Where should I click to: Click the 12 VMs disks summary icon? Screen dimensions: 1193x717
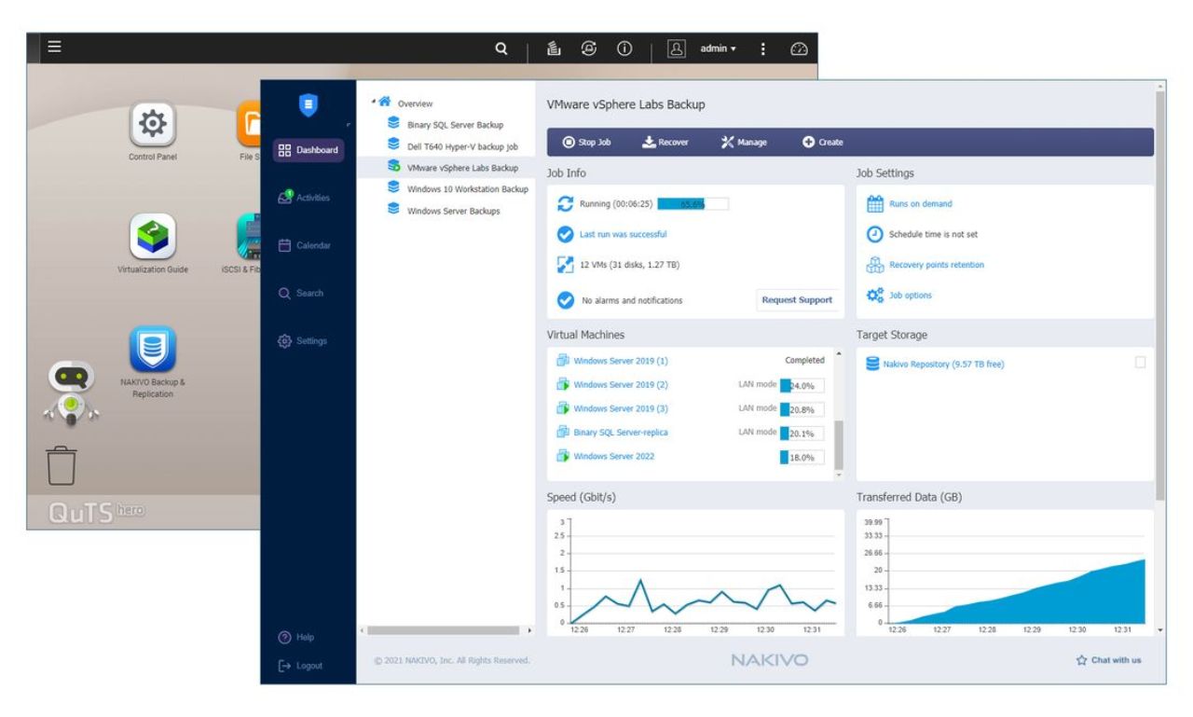click(x=564, y=265)
